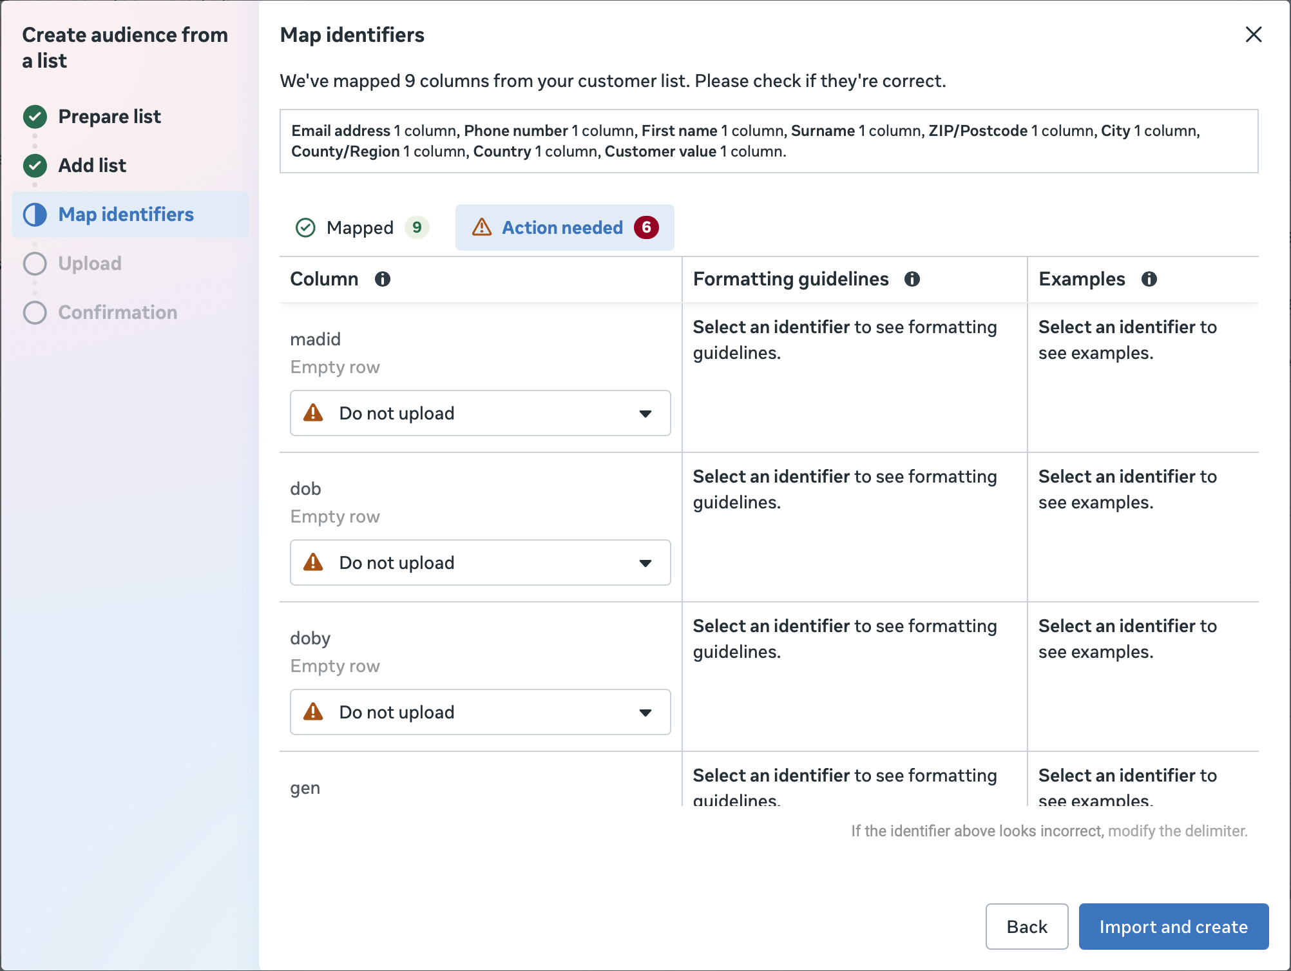
Task: Click Import and create button
Action: coord(1174,927)
